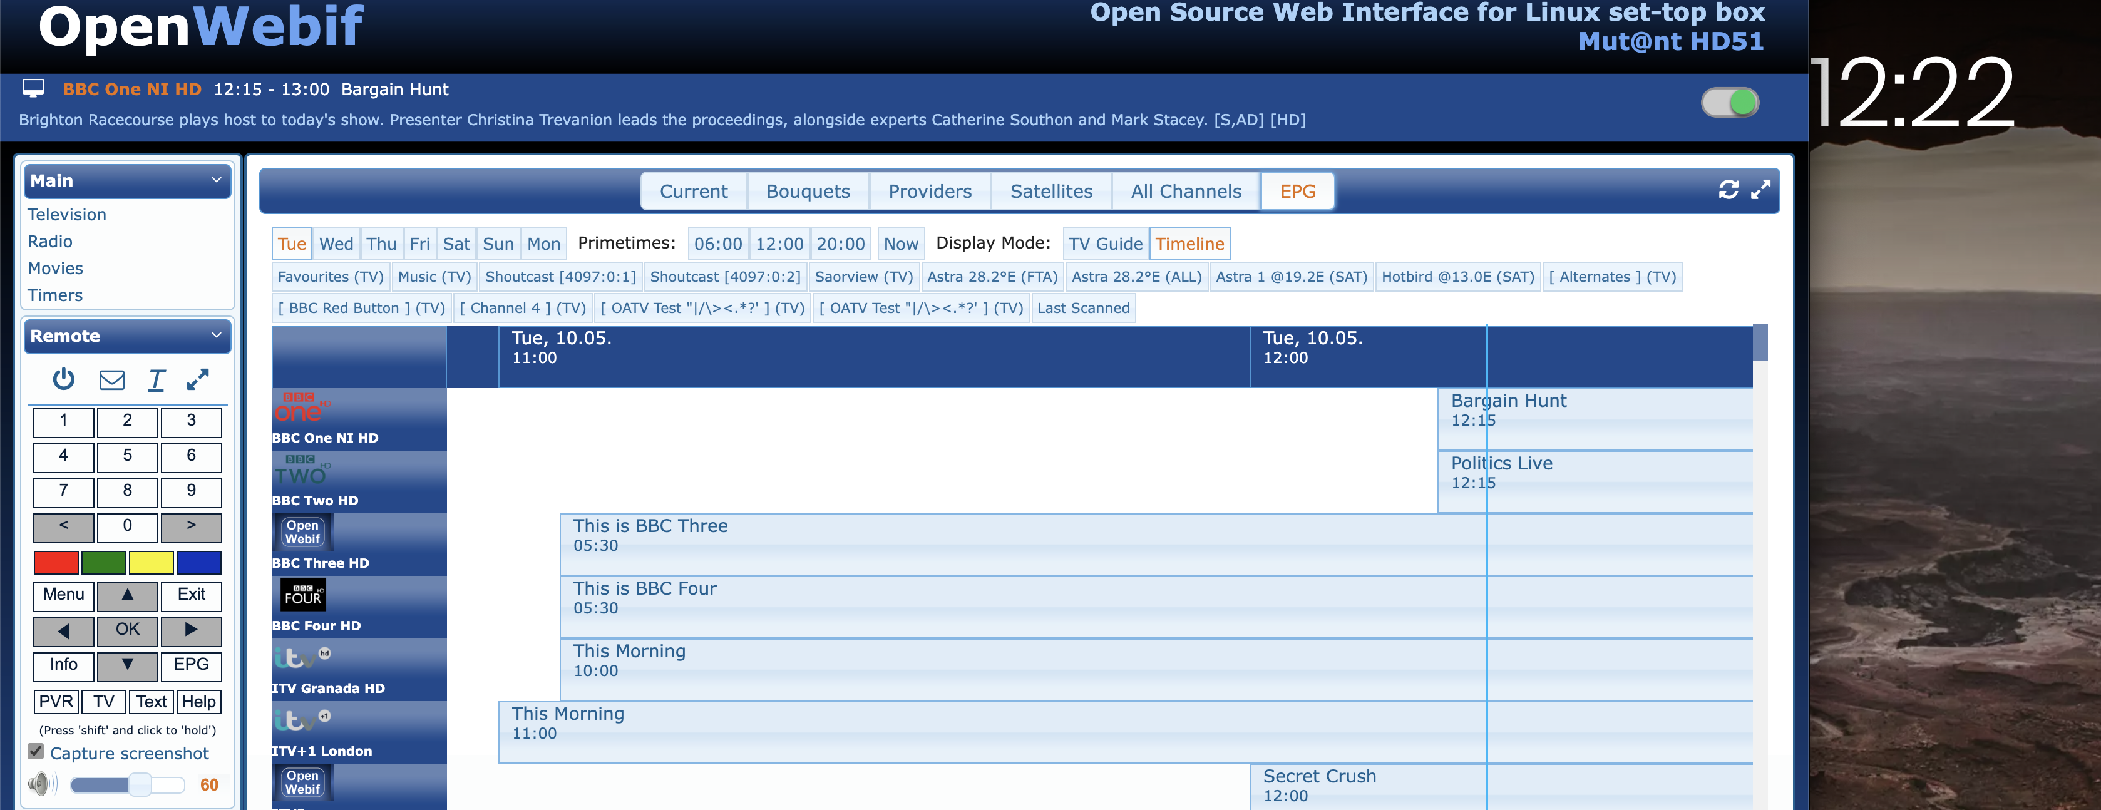
Task: Refresh the EPG using the circular arrows icon
Action: [1729, 190]
